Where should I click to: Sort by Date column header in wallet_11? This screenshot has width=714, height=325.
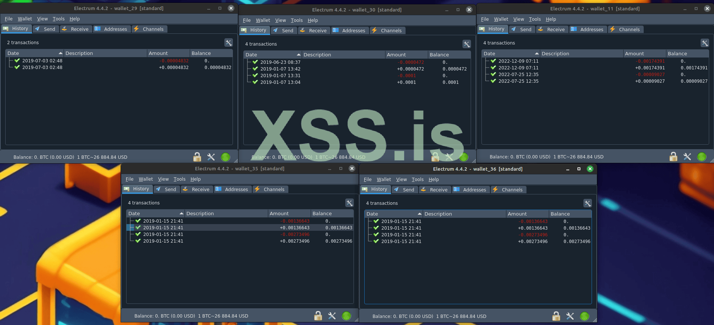(511, 54)
